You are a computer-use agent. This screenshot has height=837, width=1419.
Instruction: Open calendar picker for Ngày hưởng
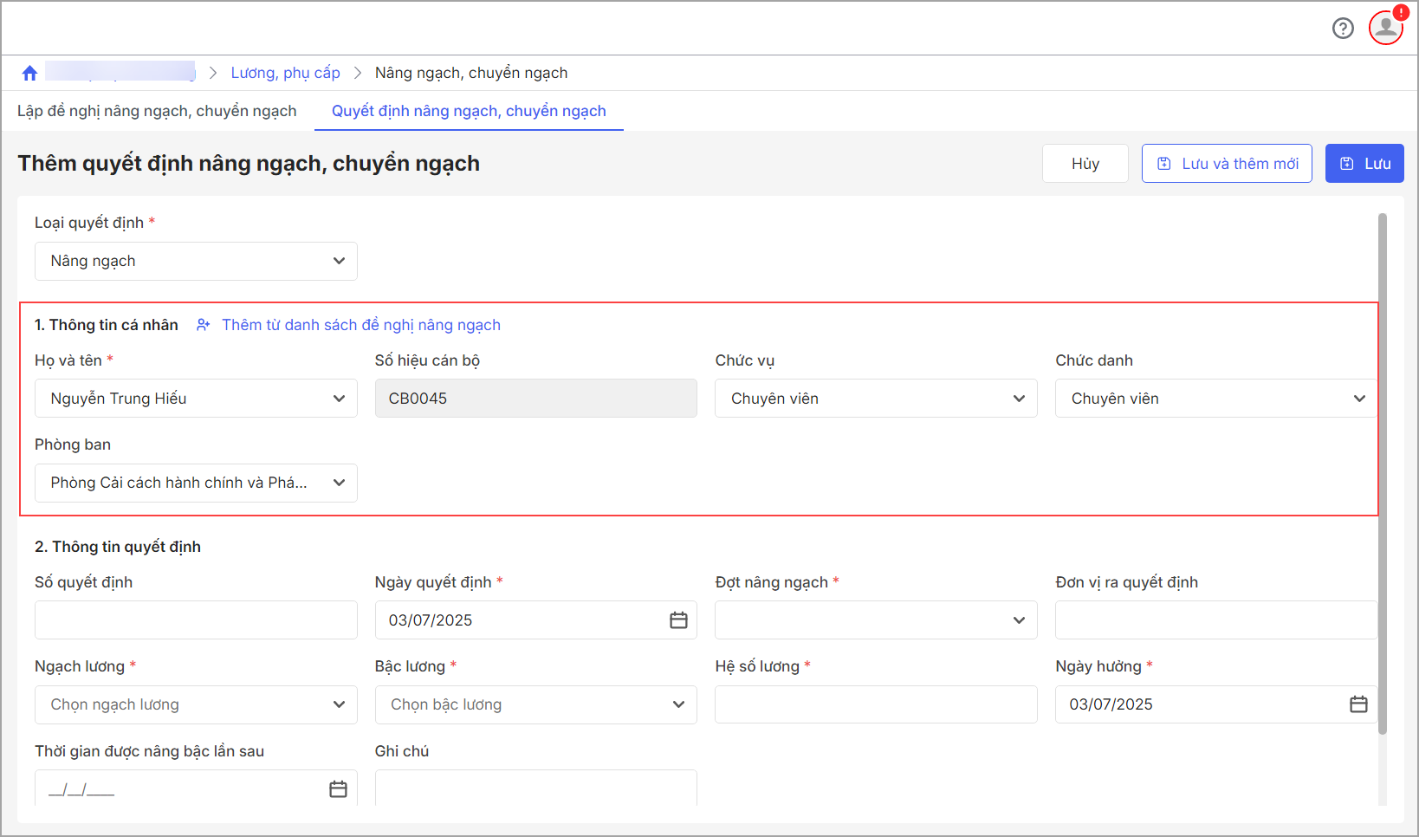1358,704
